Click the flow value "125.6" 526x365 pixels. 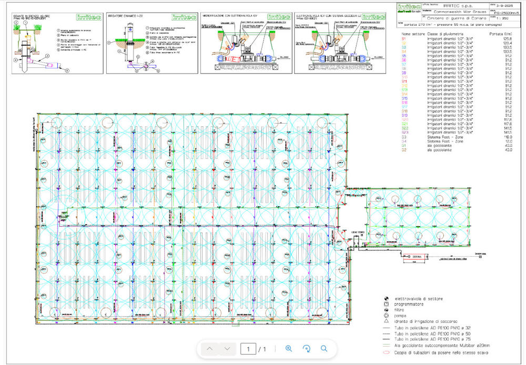point(508,39)
